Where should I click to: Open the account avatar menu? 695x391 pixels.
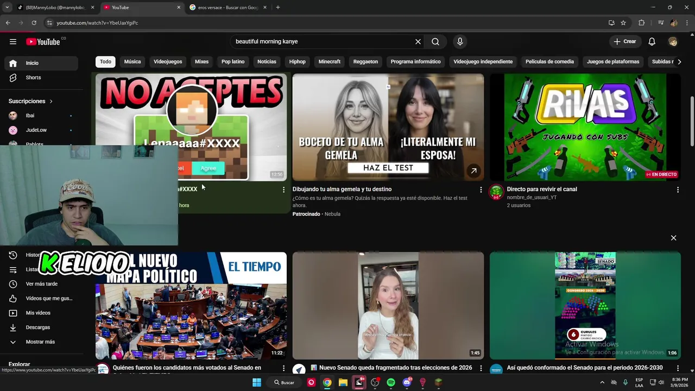[x=673, y=41]
